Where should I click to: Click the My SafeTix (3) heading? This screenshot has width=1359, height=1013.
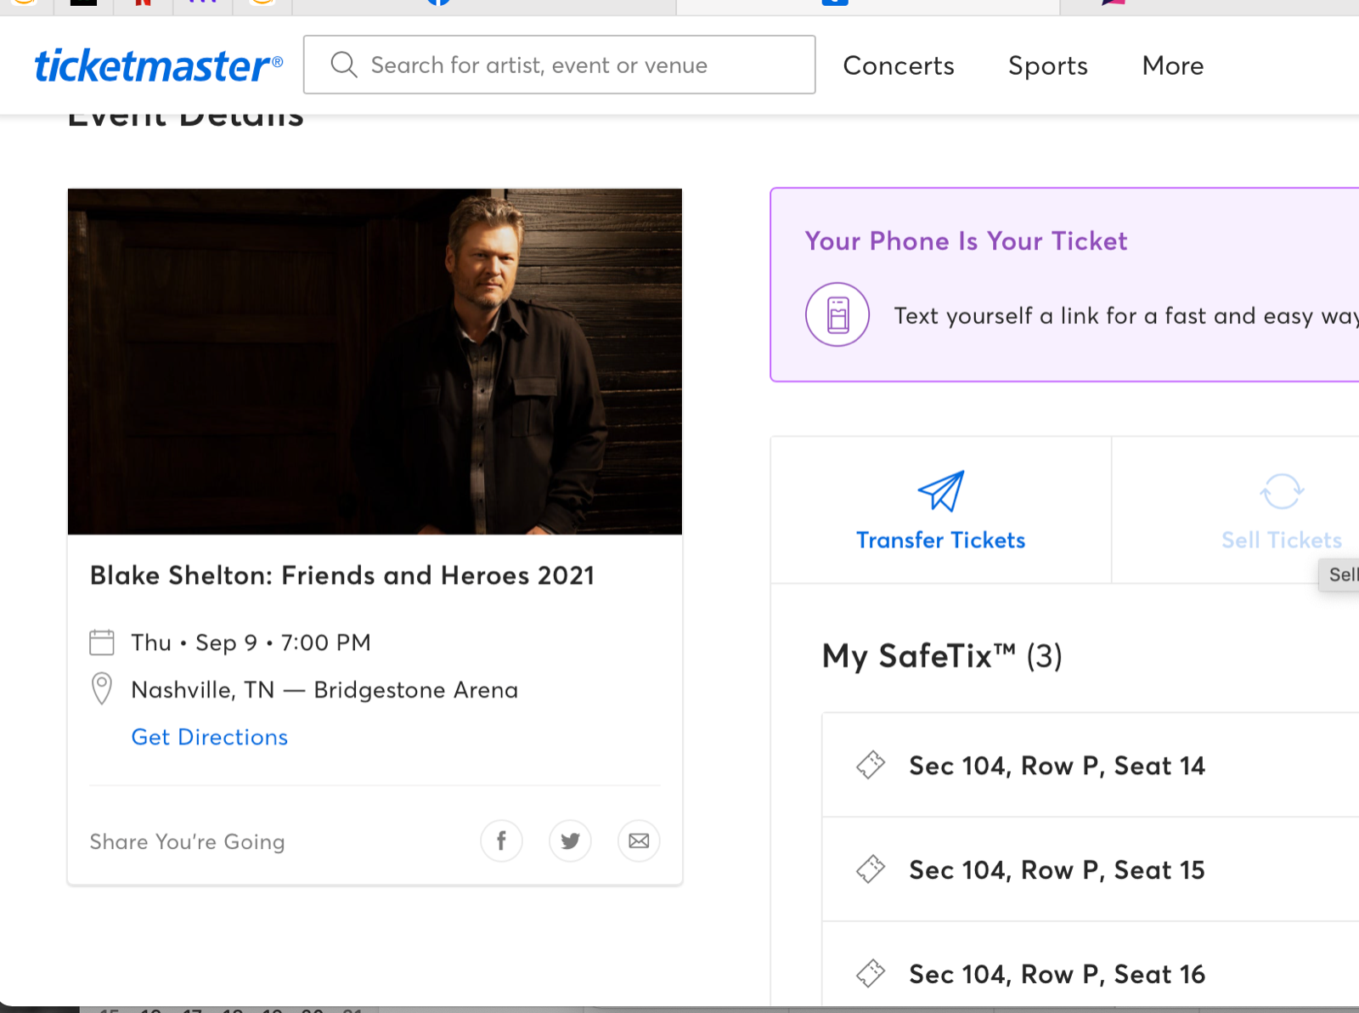coord(942,656)
